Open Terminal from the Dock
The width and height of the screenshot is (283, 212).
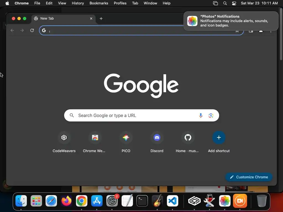[x=142, y=201]
